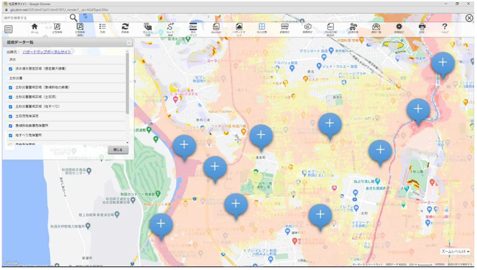477x270 pixels.
Task: Click the place search input field
Action: tap(34, 18)
